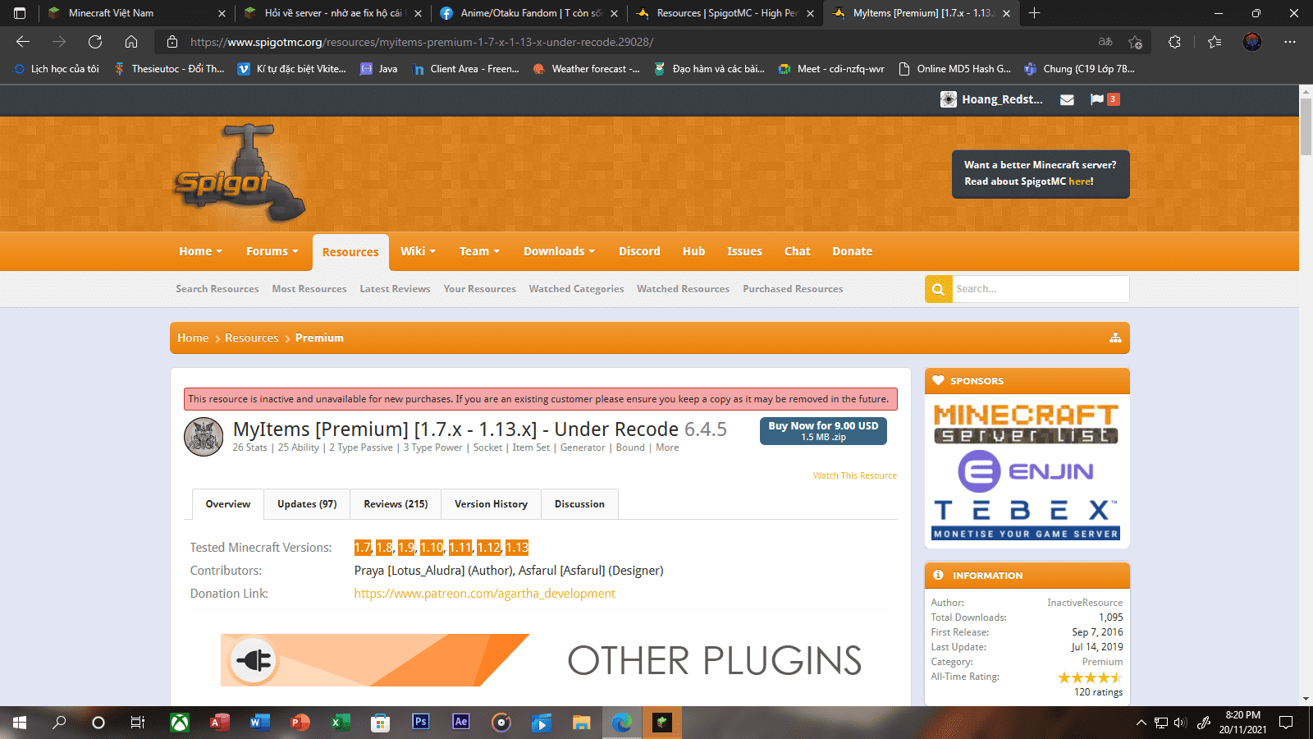The image size is (1313, 739).
Task: Open a new browser tab
Action: 1035,13
